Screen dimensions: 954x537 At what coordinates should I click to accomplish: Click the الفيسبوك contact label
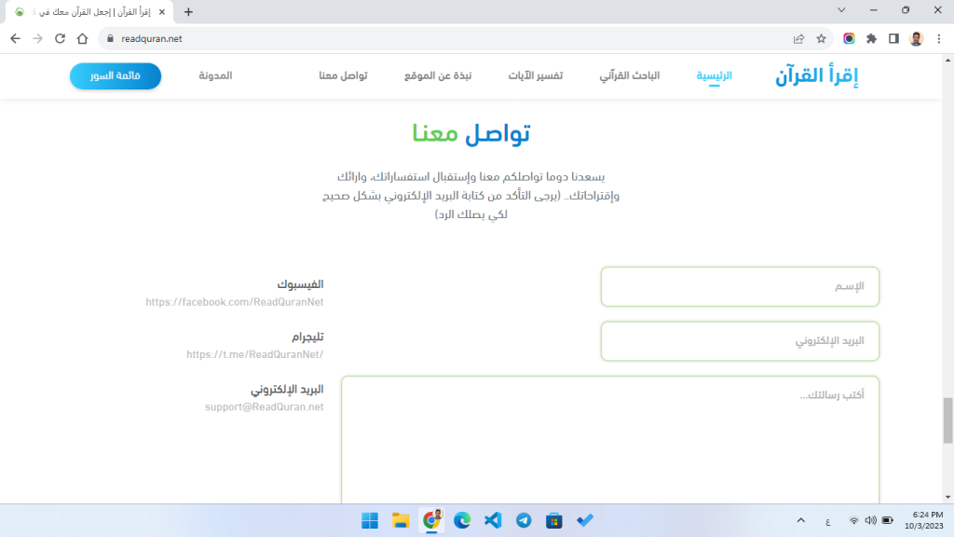301,284
